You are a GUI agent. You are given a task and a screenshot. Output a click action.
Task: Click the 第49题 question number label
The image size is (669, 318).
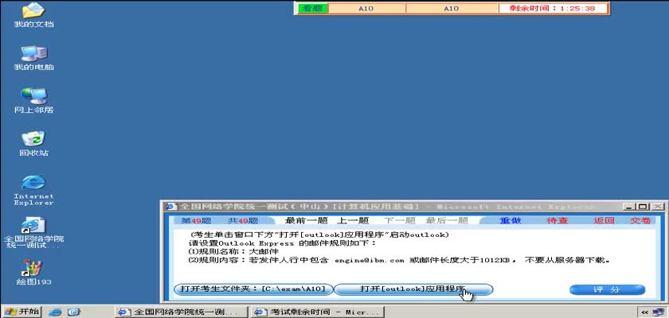(x=197, y=220)
